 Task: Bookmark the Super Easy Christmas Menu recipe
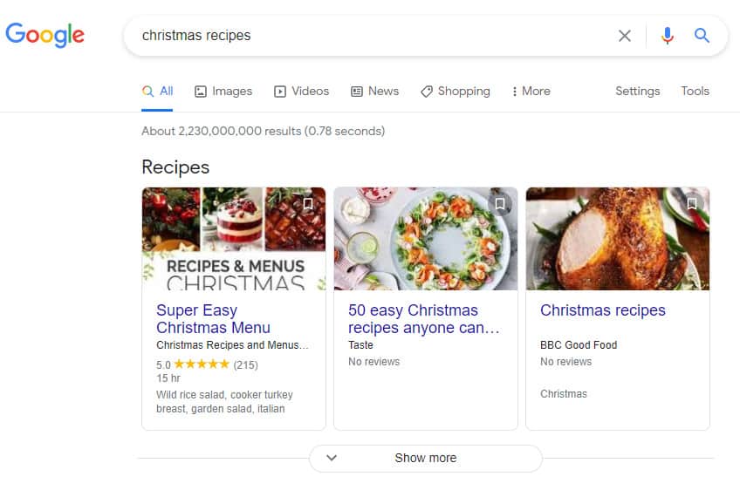click(x=308, y=204)
